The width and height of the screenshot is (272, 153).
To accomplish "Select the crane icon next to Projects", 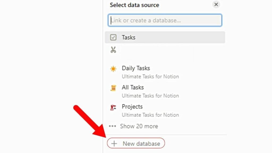I will point(113,107).
